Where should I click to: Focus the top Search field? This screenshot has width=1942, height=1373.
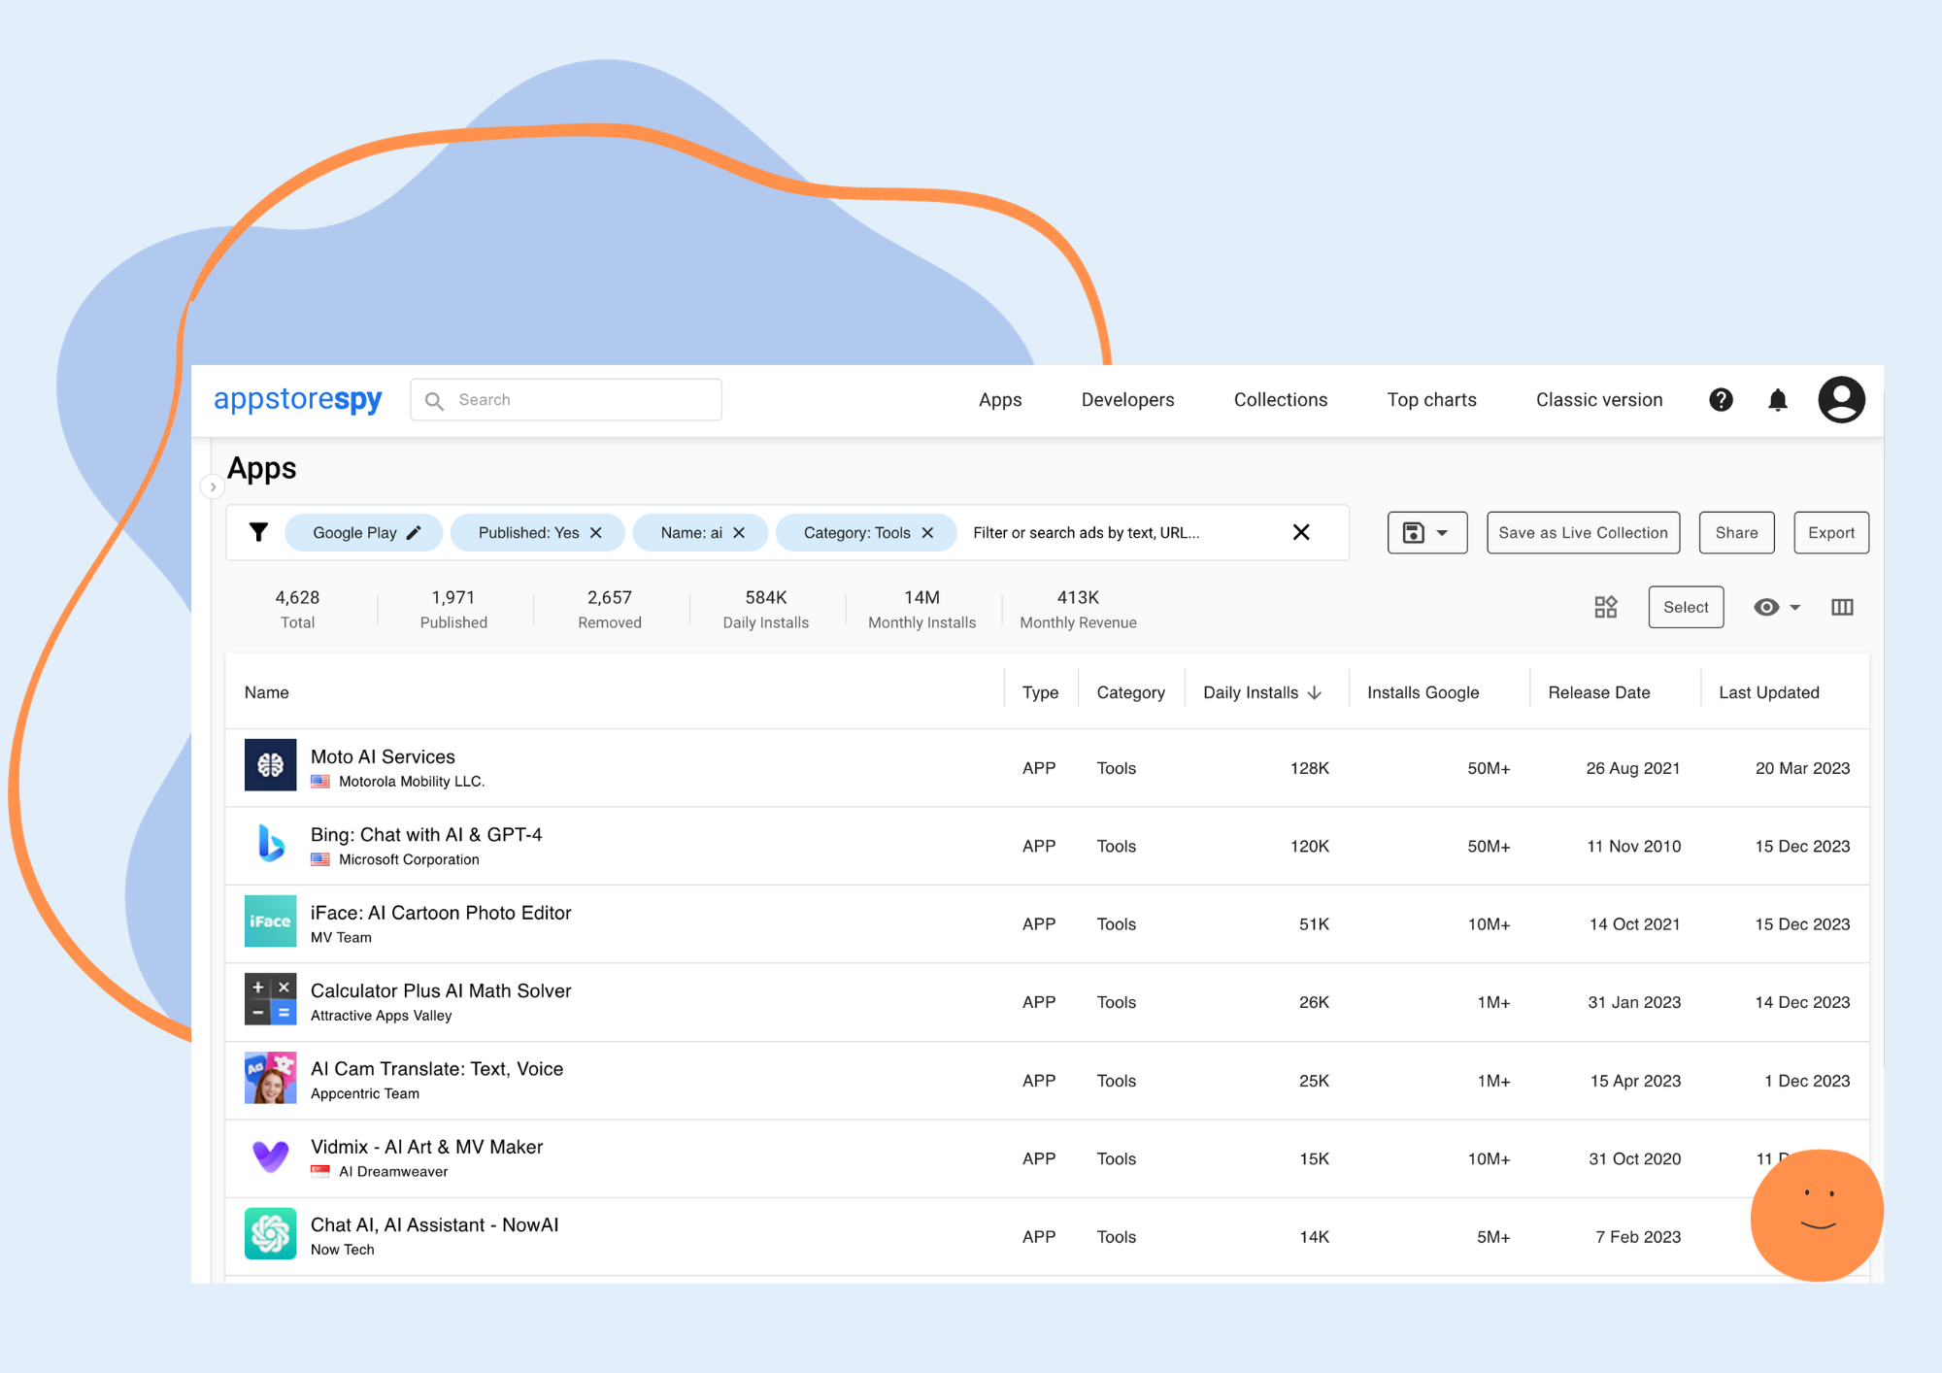coord(566,399)
